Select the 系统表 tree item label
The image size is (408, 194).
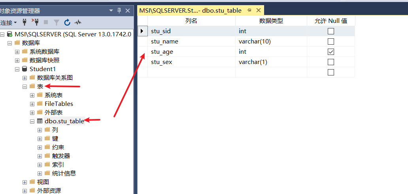click(54, 95)
